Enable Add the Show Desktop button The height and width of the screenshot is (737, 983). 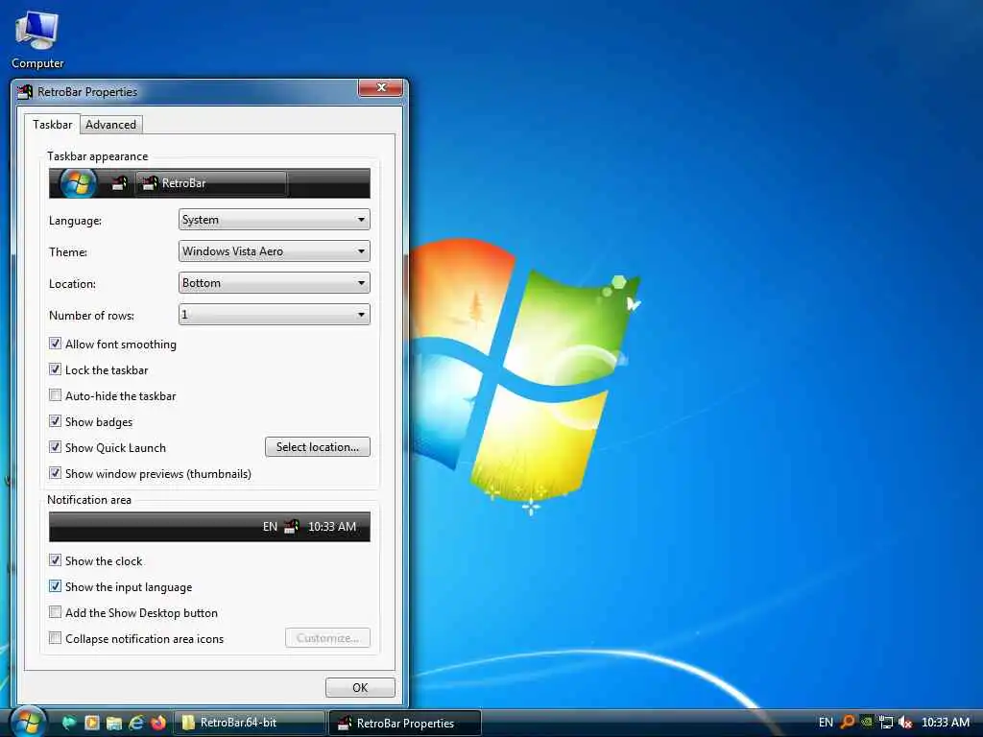[55, 612]
